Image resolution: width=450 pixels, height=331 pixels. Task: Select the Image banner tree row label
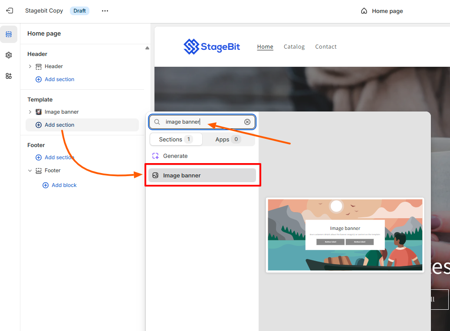point(62,112)
